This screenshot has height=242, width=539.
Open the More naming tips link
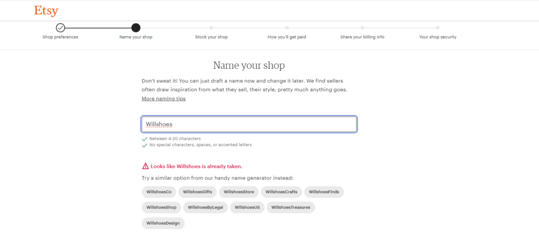164,99
